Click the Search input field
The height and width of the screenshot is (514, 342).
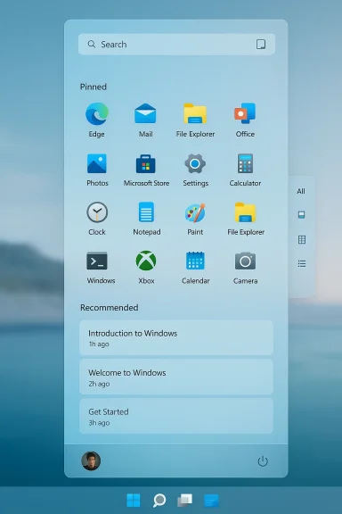tap(176, 45)
